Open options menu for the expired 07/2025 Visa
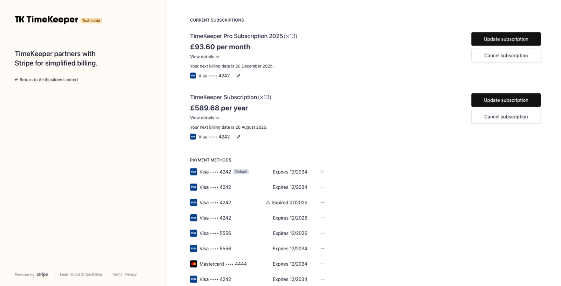Screen dimensions: 561x286 (322, 202)
